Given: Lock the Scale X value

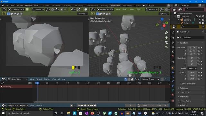Looking at the screenshot, I should [199, 72].
